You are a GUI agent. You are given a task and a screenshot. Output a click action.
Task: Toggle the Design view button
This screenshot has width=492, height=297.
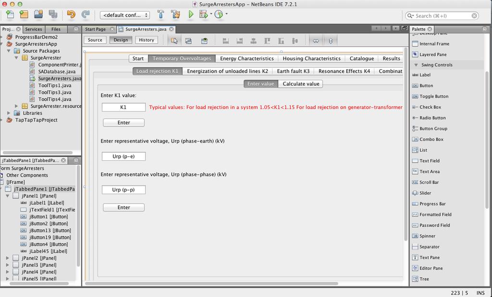pyautogui.click(x=121, y=40)
